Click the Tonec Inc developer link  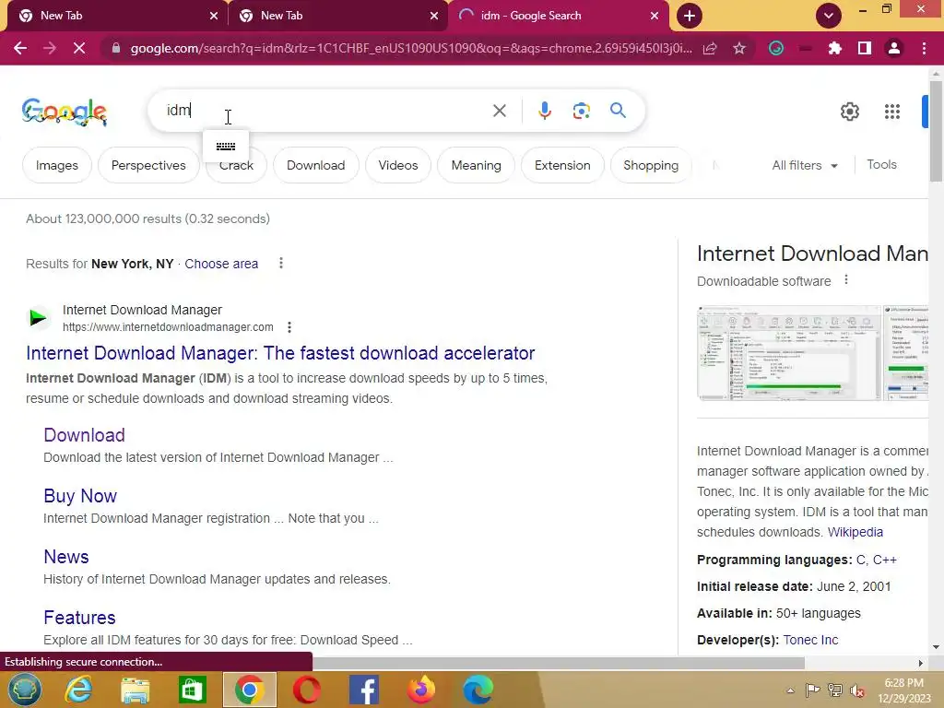(x=810, y=640)
